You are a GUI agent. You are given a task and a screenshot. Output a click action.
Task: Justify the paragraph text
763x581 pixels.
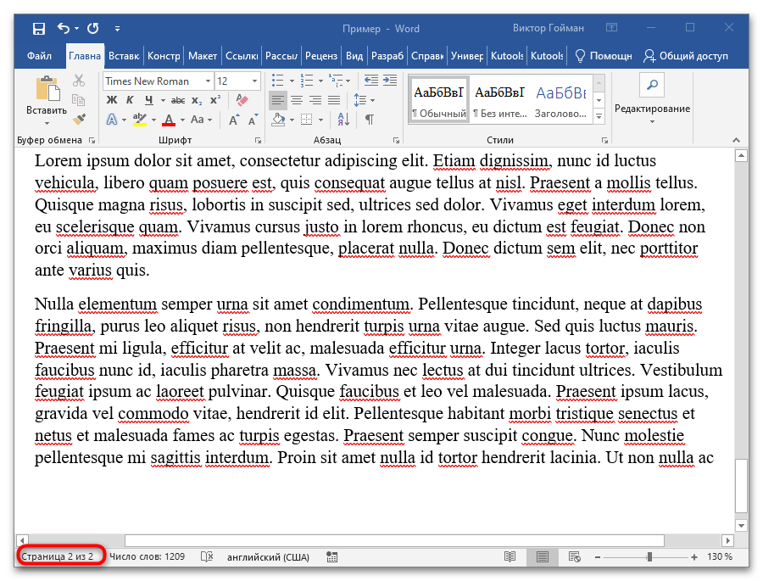click(x=334, y=100)
